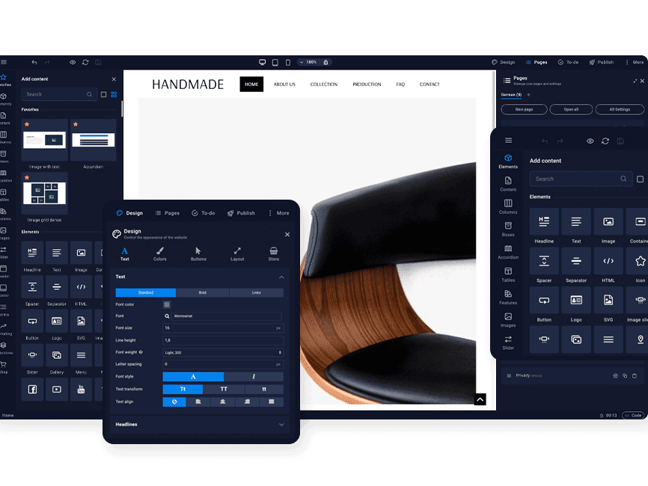Collapse the Text section
Viewport: 648px width, 486px height.
[281, 277]
